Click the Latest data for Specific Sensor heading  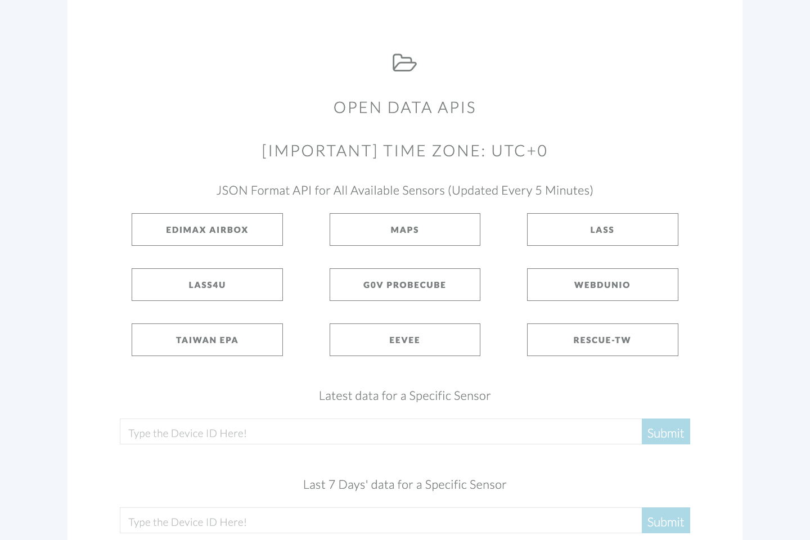click(x=404, y=395)
